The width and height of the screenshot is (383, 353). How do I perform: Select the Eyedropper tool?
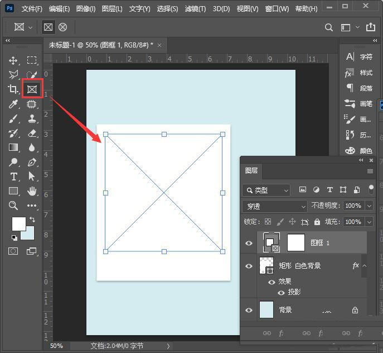point(13,104)
